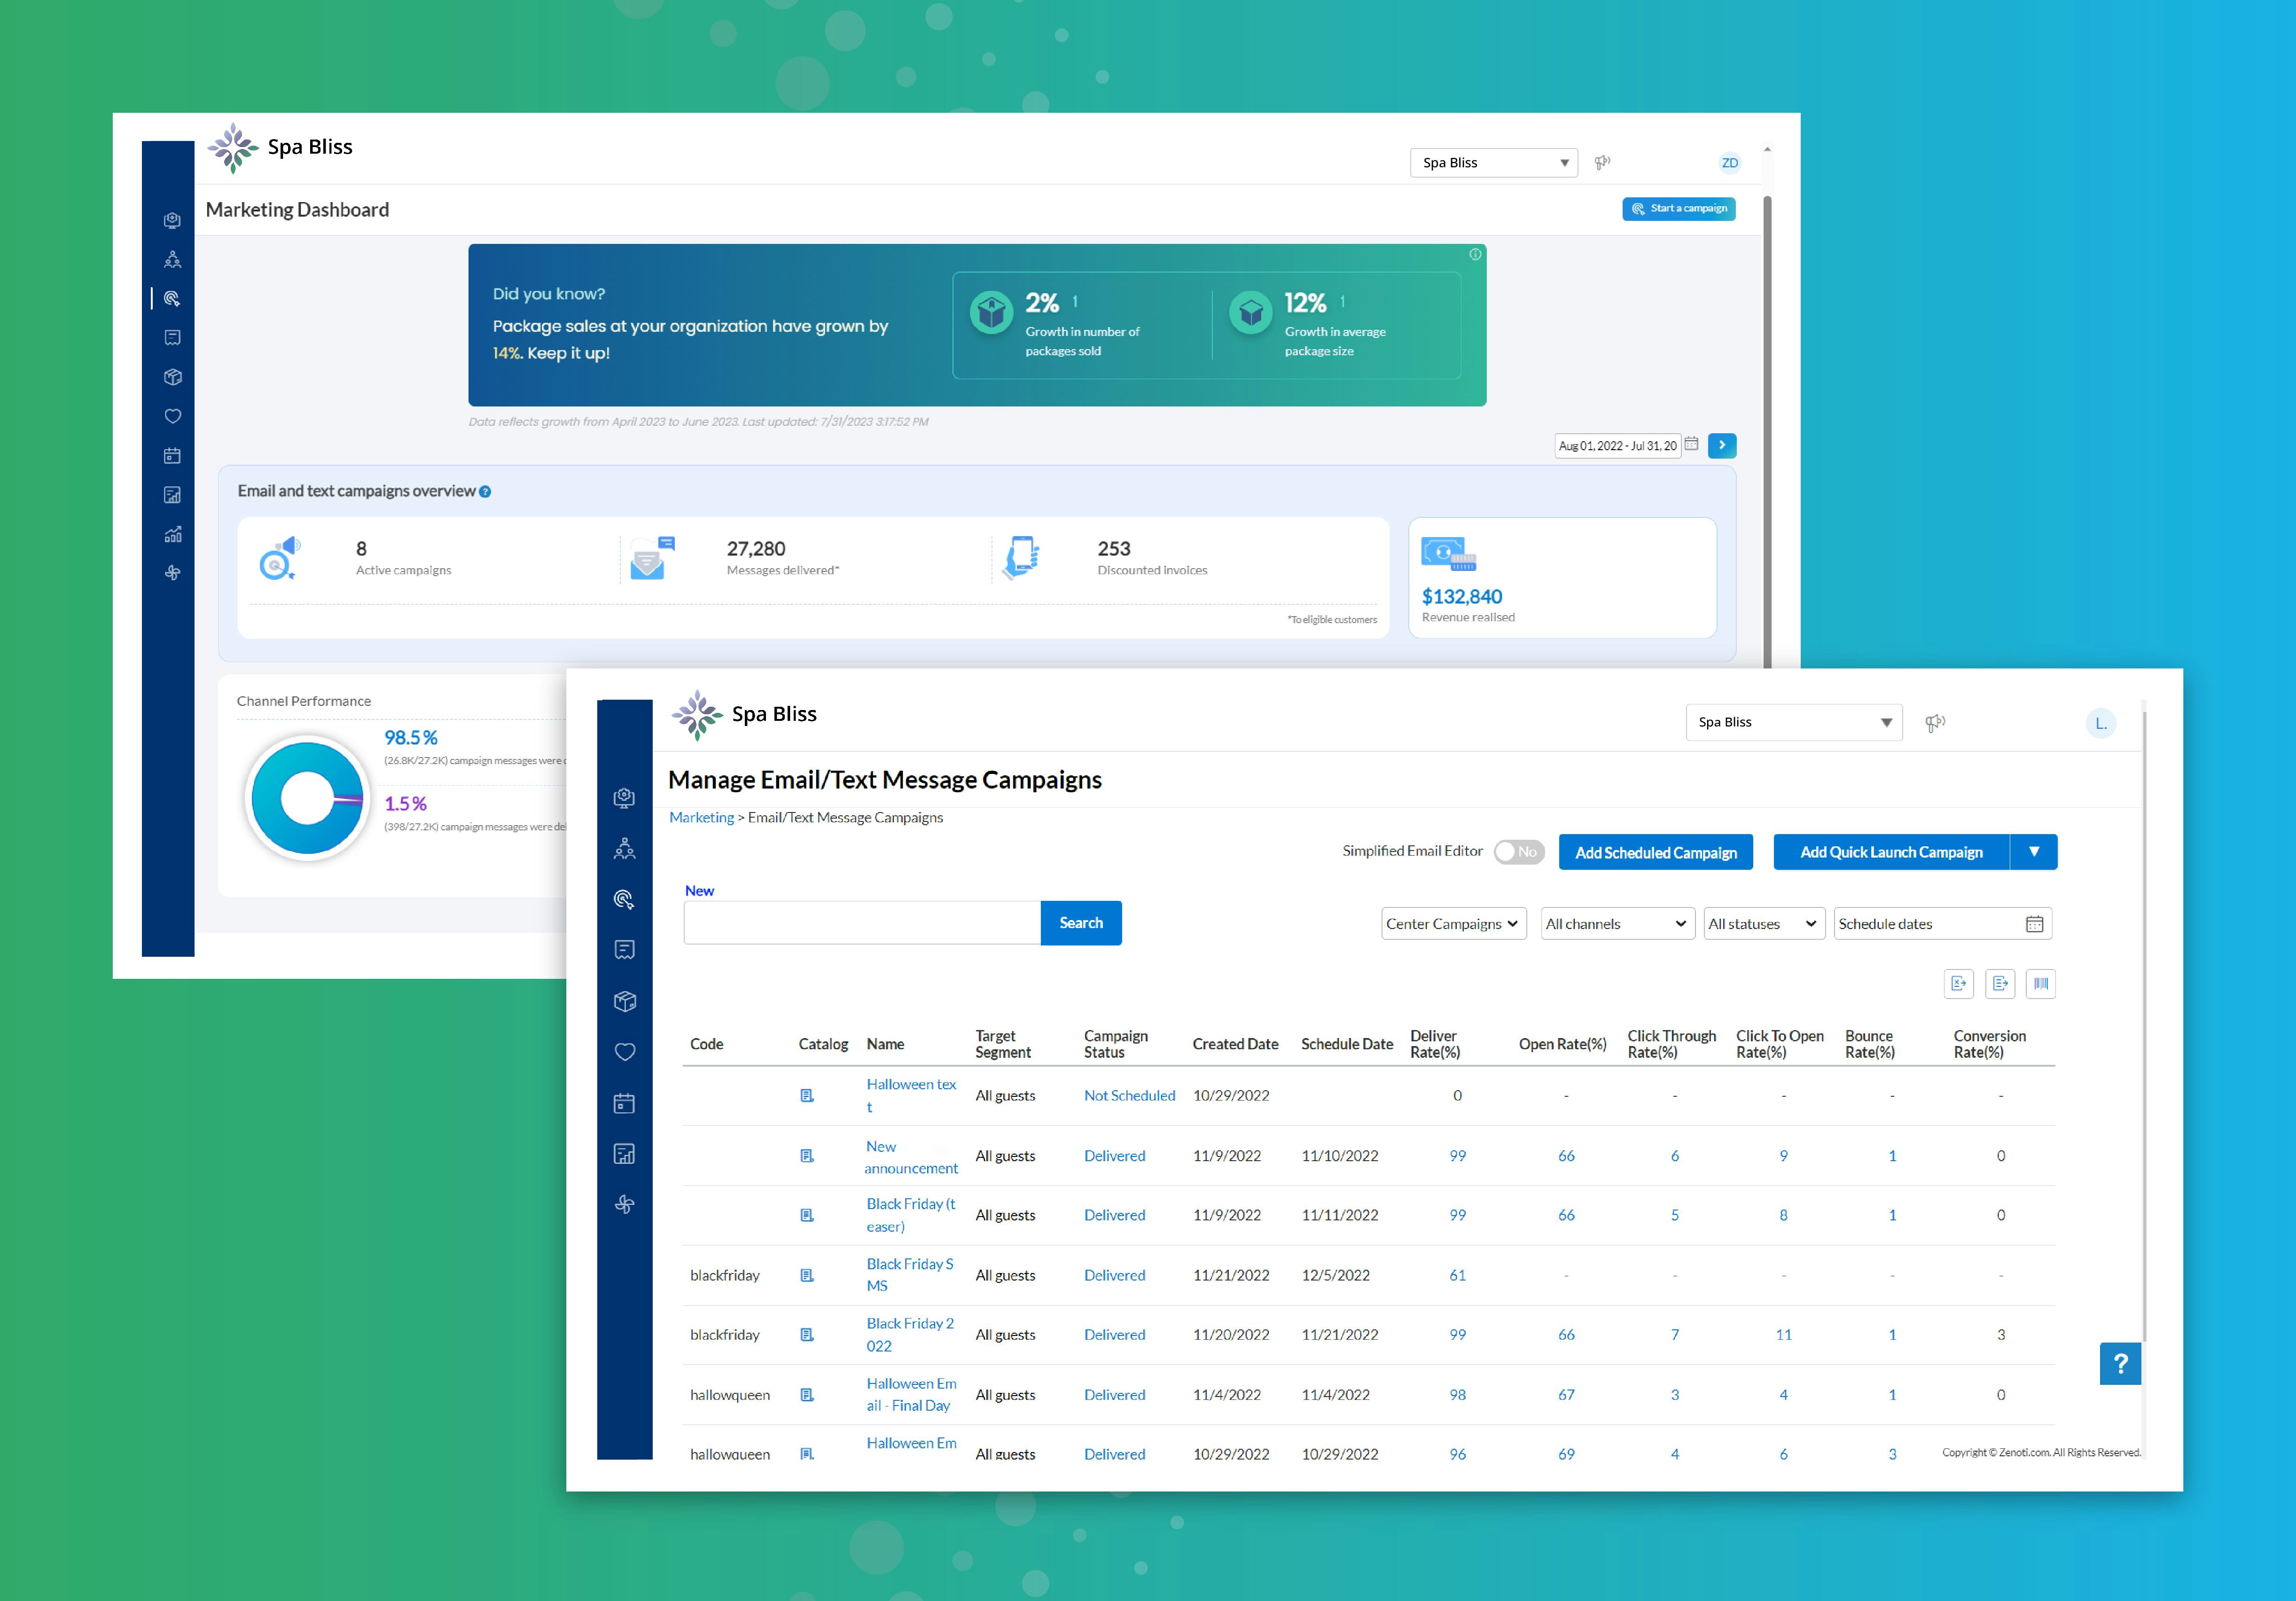Expand Add Quick Launch Campaign arrow menu
Viewport: 2296px width, 1601px height.
click(2033, 852)
